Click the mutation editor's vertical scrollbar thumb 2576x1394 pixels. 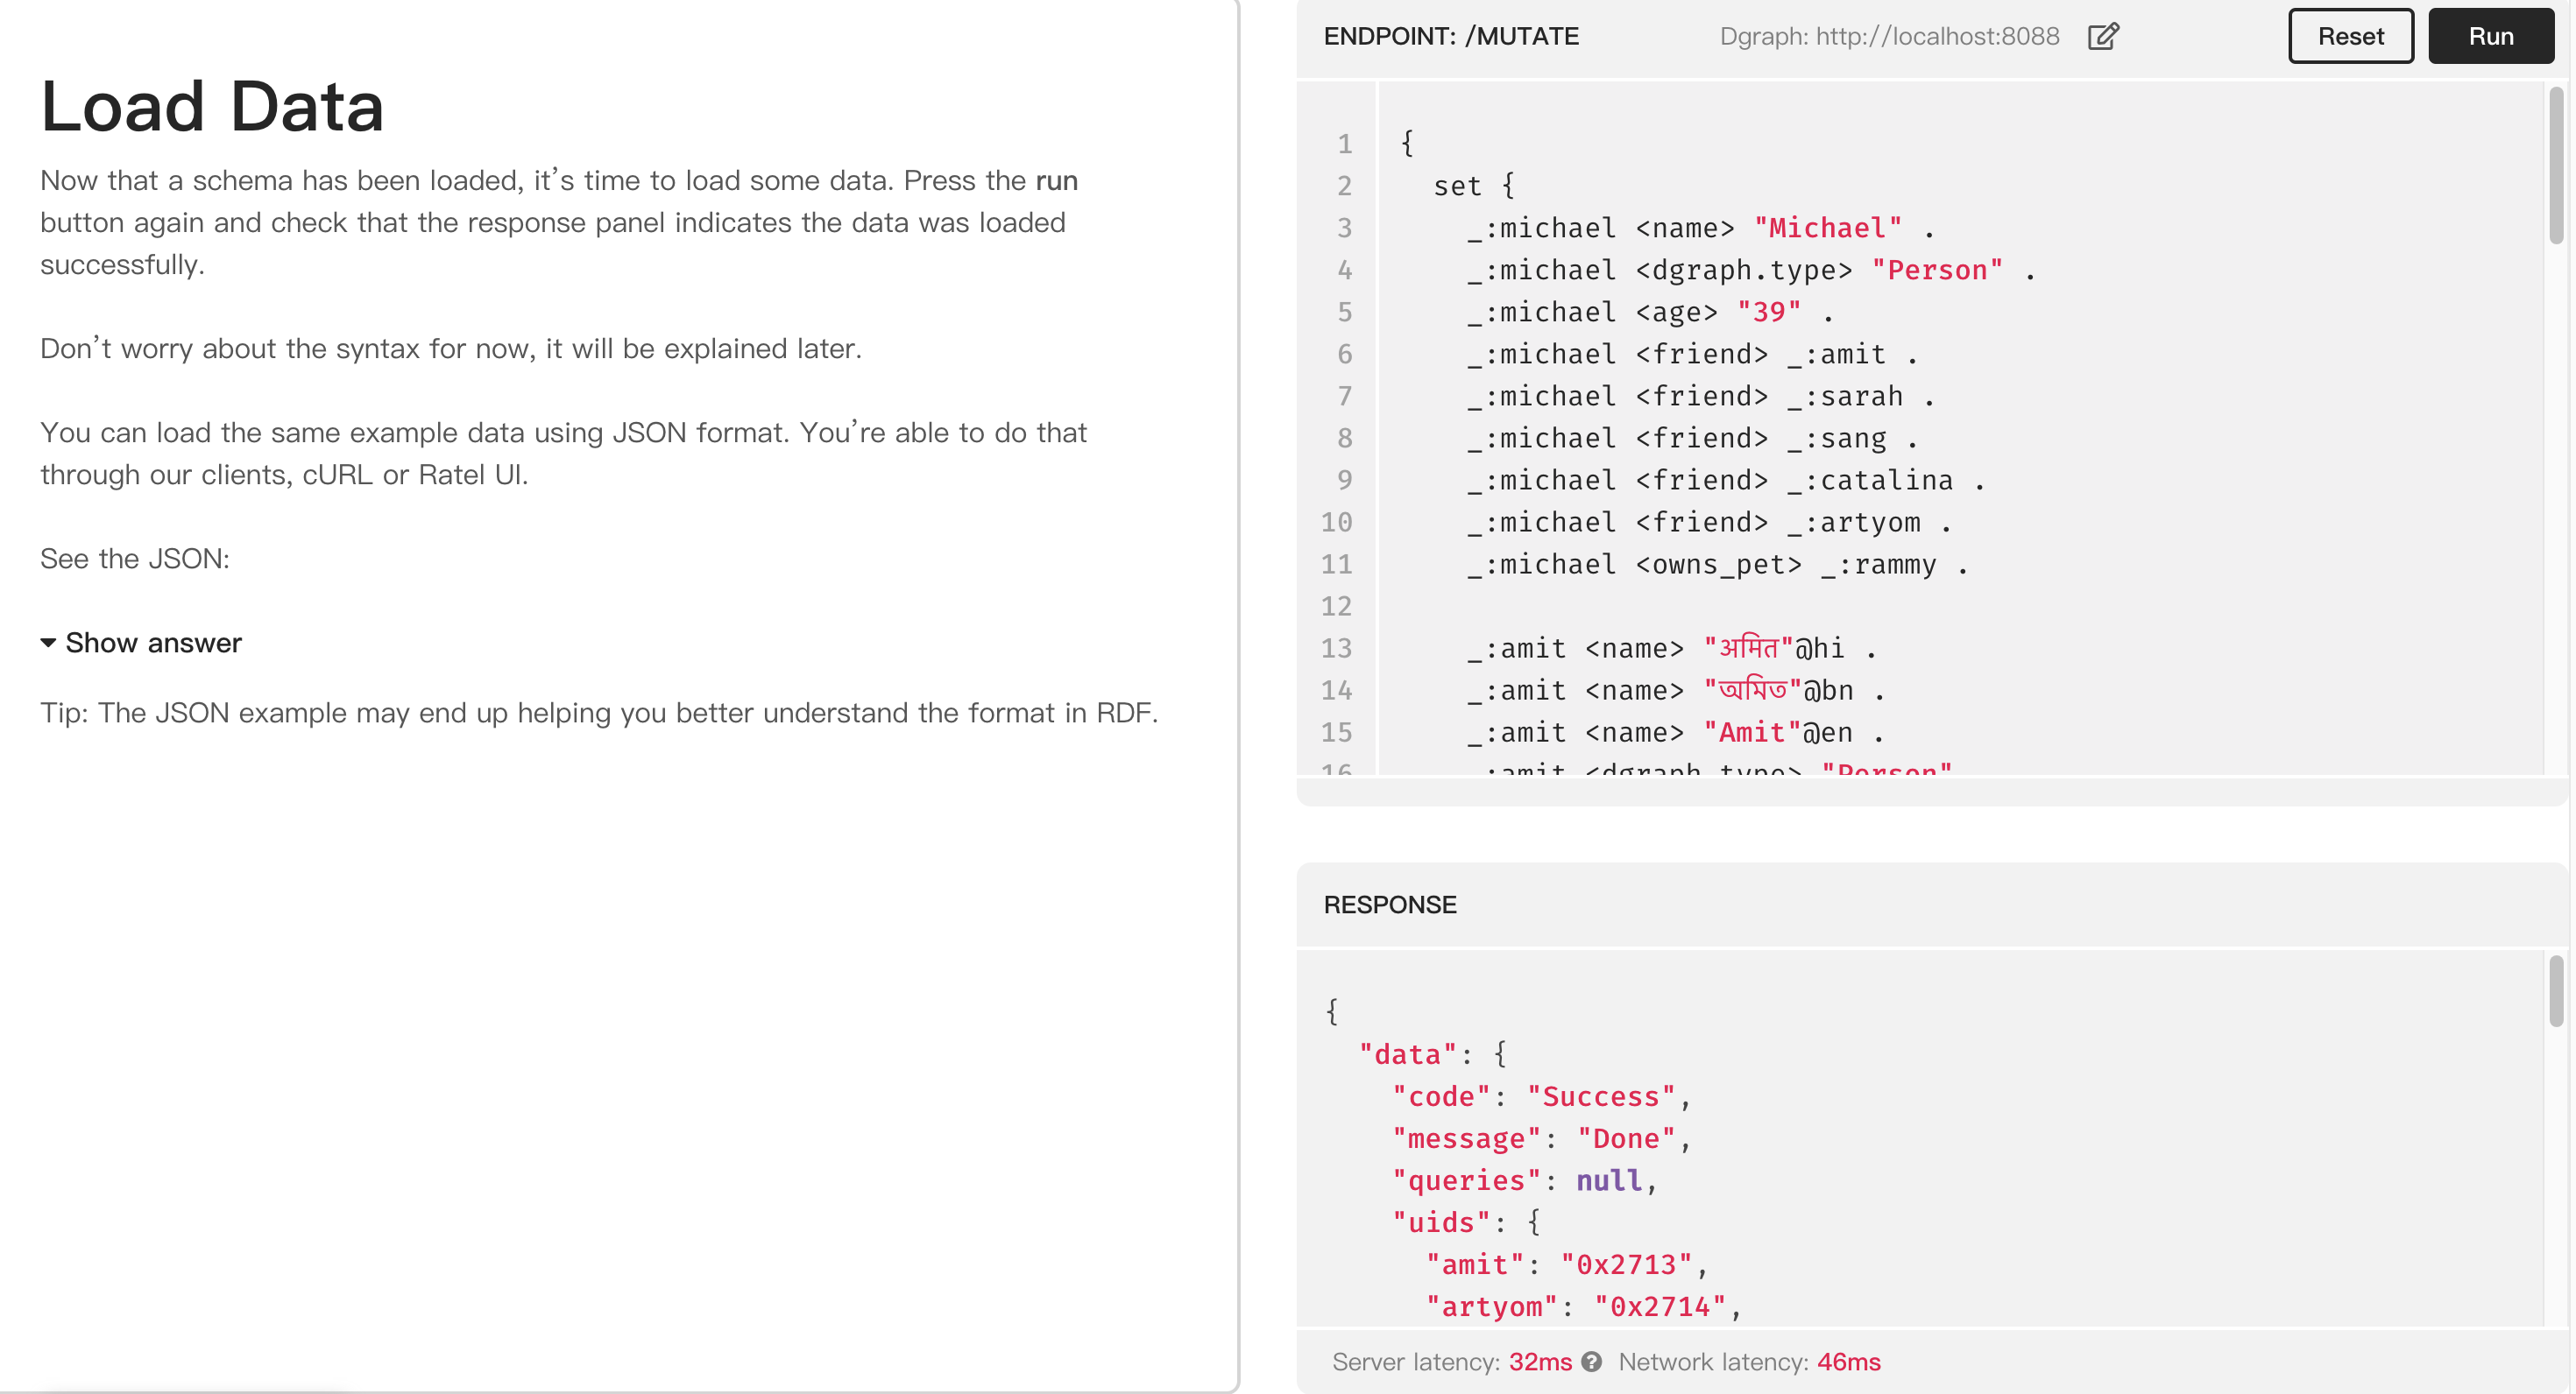pos(2555,165)
